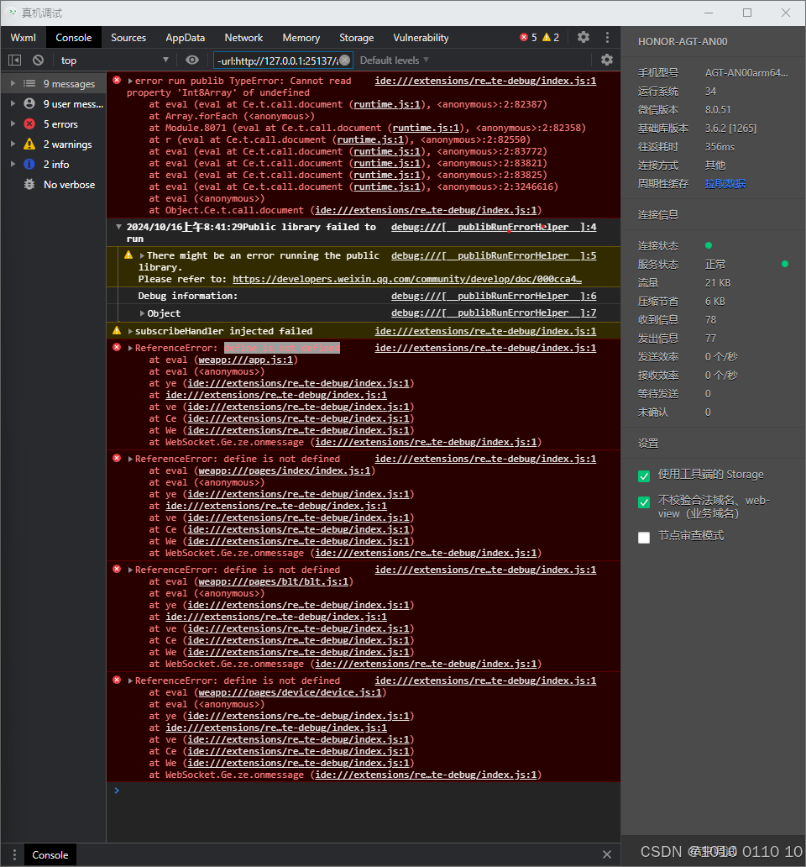This screenshot has height=867, width=806.
Task: Select the 5 errors sidebar filter
Action: click(53, 123)
